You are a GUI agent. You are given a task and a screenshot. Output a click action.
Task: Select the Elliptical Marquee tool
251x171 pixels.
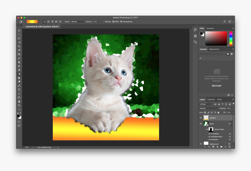(x=19, y=34)
